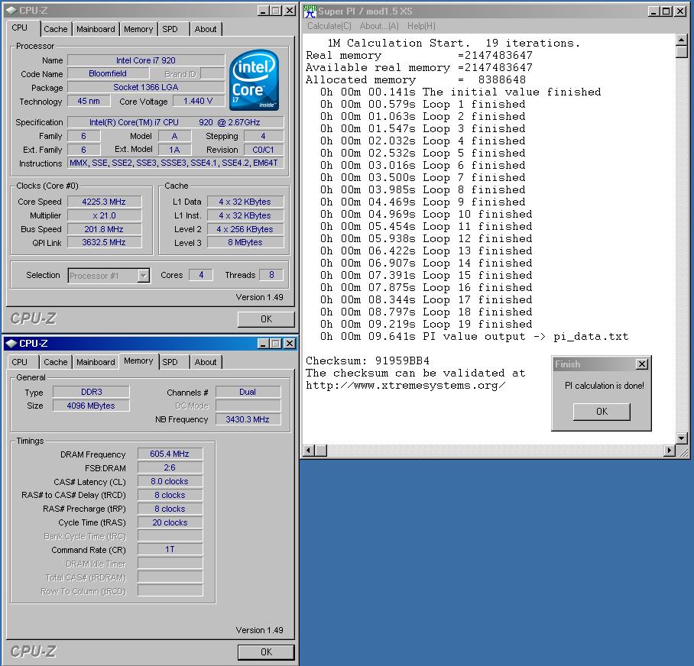Click the Multiplier value x 21.0

[104, 215]
